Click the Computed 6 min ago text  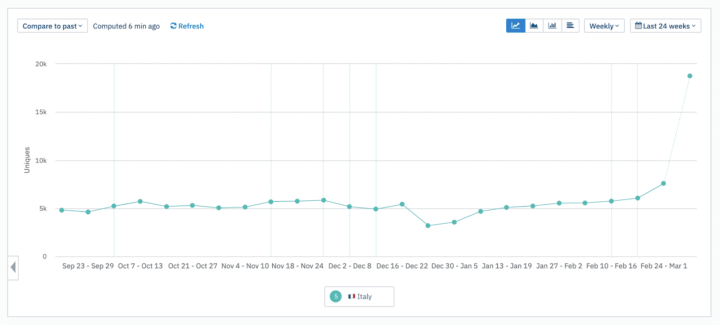126,26
